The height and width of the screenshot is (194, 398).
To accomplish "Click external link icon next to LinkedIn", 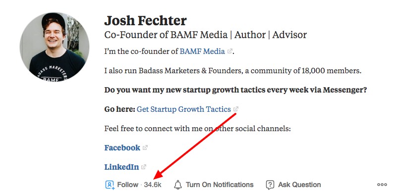I will (144, 167).
